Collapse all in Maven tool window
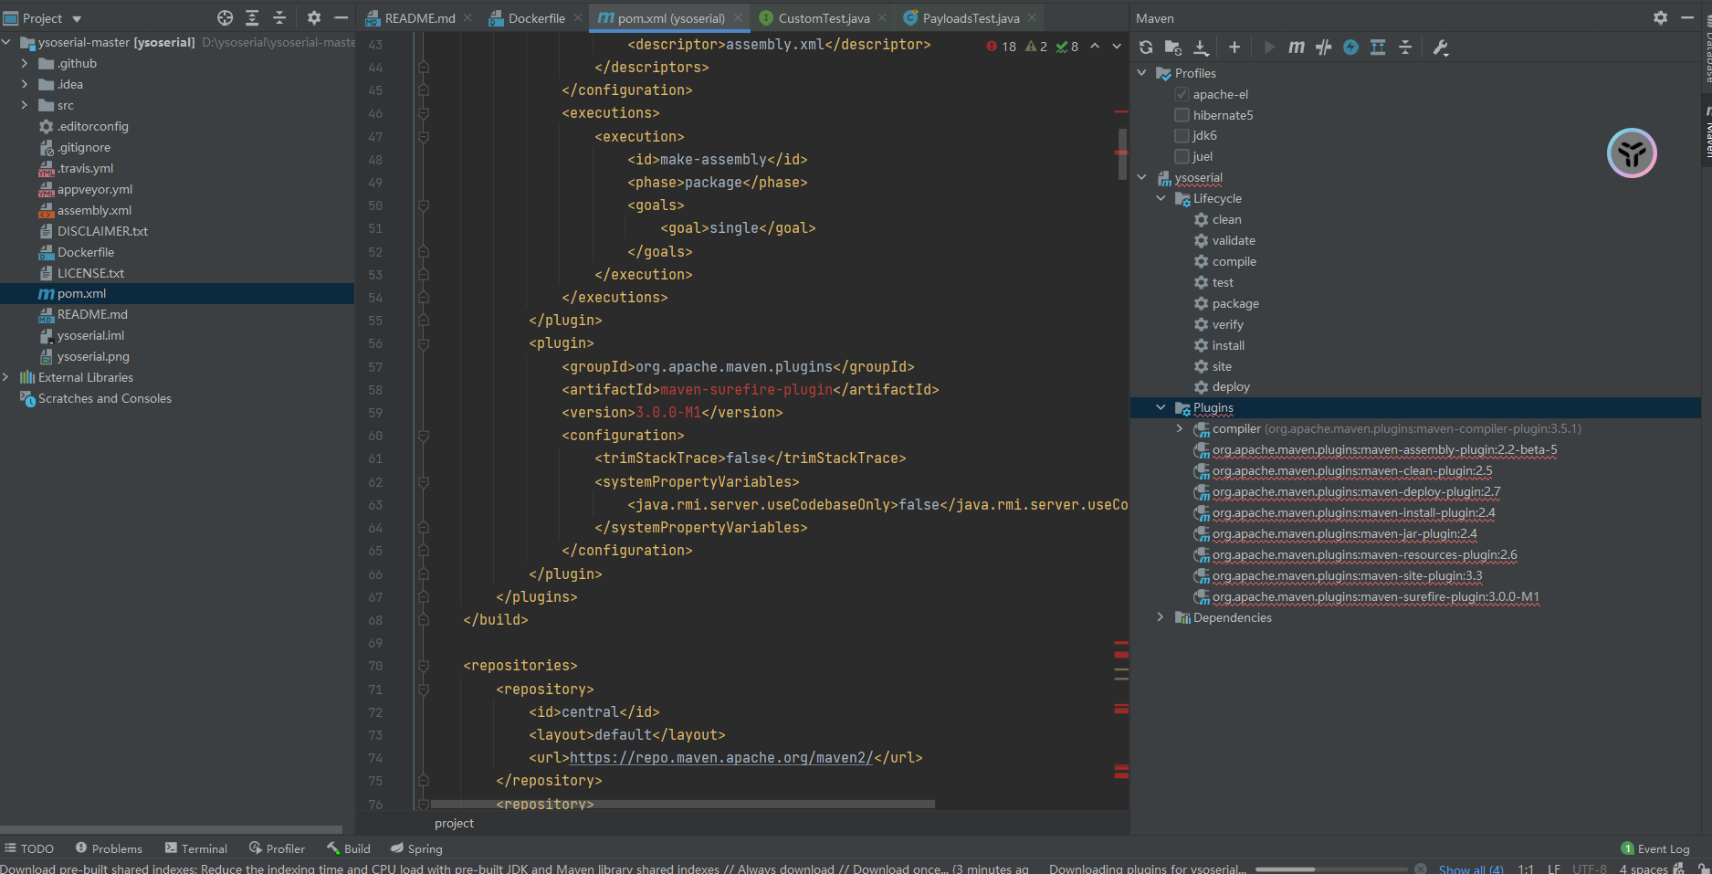 1405,47
